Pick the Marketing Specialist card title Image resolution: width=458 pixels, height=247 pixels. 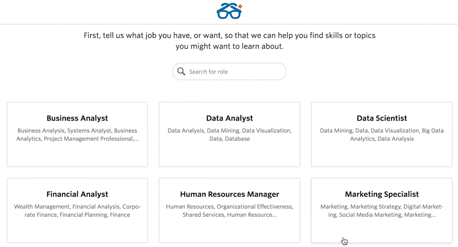tap(382, 195)
